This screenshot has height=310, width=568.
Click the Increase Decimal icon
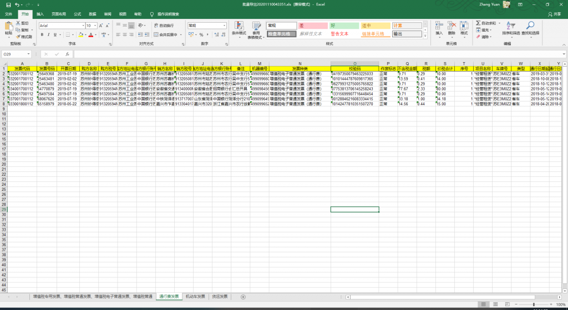pyautogui.click(x=217, y=35)
